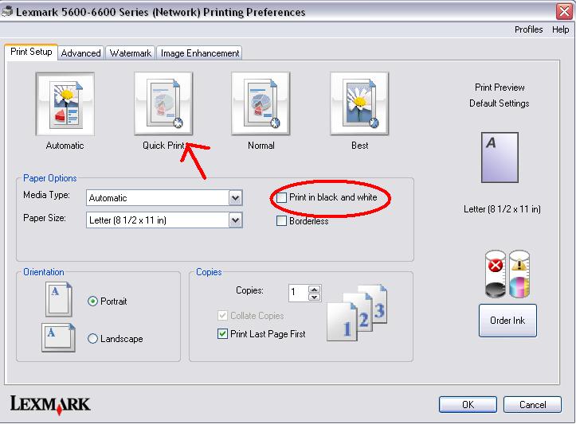Close the Printing Preferences window
Viewport: 576px width, 424px height.
(x=564, y=11)
